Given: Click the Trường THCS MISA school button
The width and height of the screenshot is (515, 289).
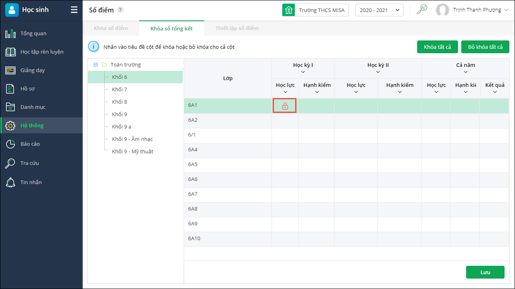Looking at the screenshot, I should (316, 10).
